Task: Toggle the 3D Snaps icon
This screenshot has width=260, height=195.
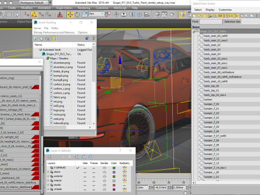Action: tap(27, 15)
